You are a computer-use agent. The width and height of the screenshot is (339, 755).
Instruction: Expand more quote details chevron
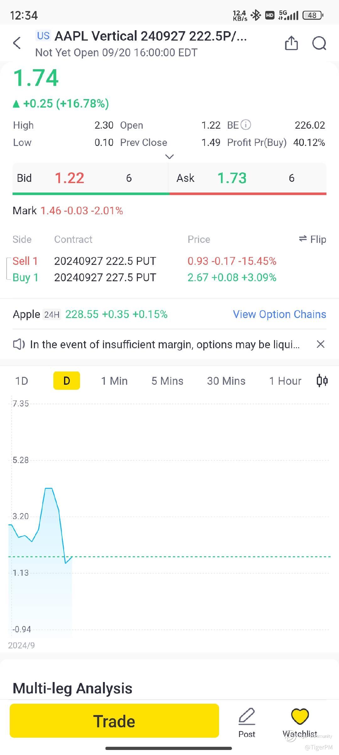(169, 156)
